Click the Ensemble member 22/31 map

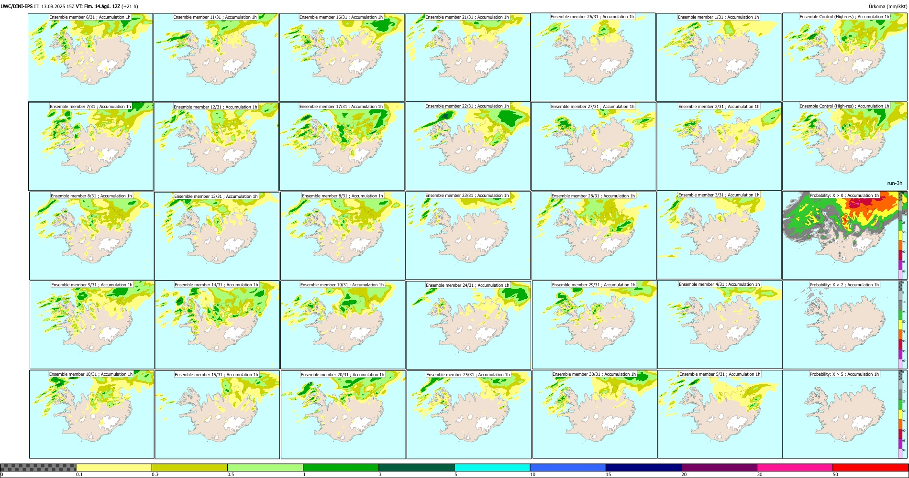[x=468, y=146]
